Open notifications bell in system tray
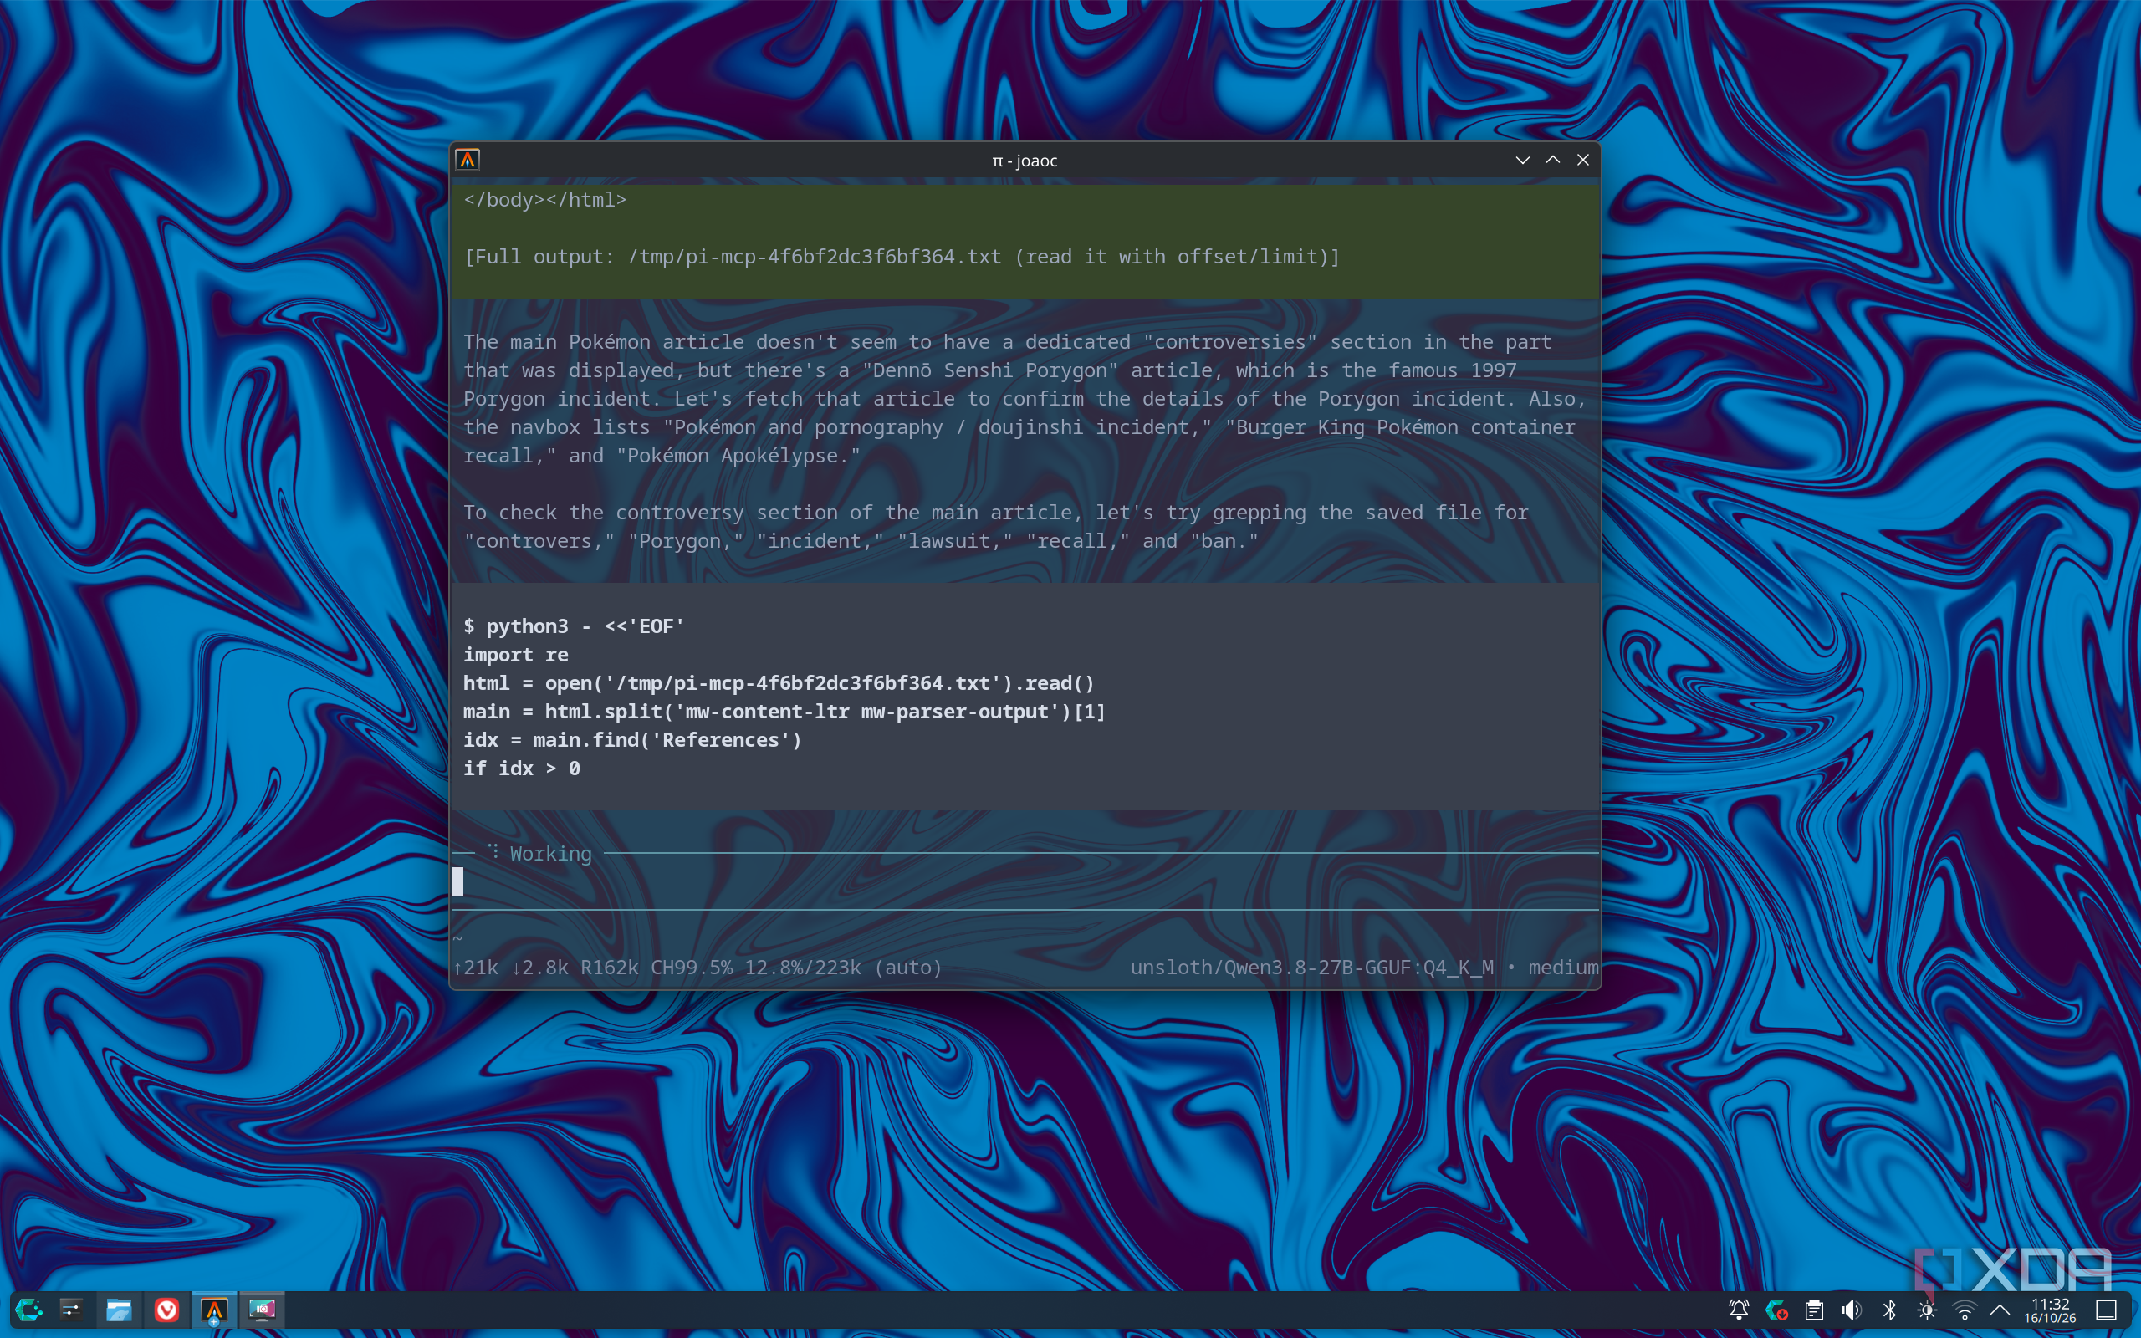The image size is (2141, 1338). click(x=1739, y=1310)
